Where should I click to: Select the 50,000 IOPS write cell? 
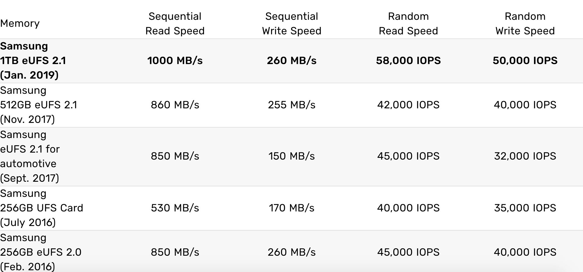pyautogui.click(x=525, y=61)
